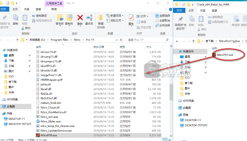The image size is (247, 141).
Task: Open recent locations dropdown in Crack window
Action: [x=189, y=41]
